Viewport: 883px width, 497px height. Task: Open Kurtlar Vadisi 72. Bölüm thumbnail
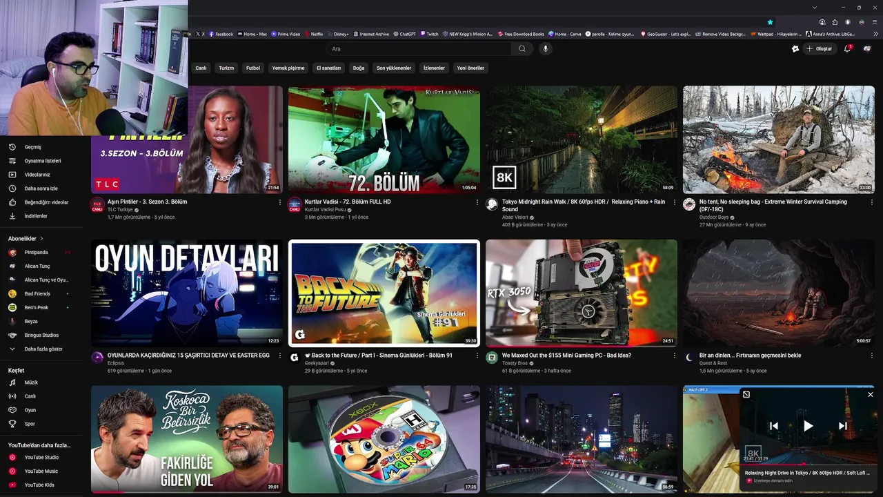384,139
